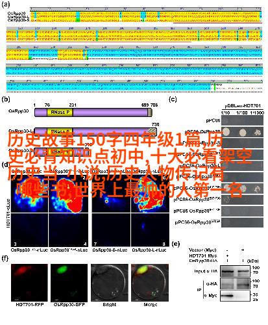Screen dimensions: 268x325
Task: Click the HDT701-RFP fluorescence image
Action: 29,283
